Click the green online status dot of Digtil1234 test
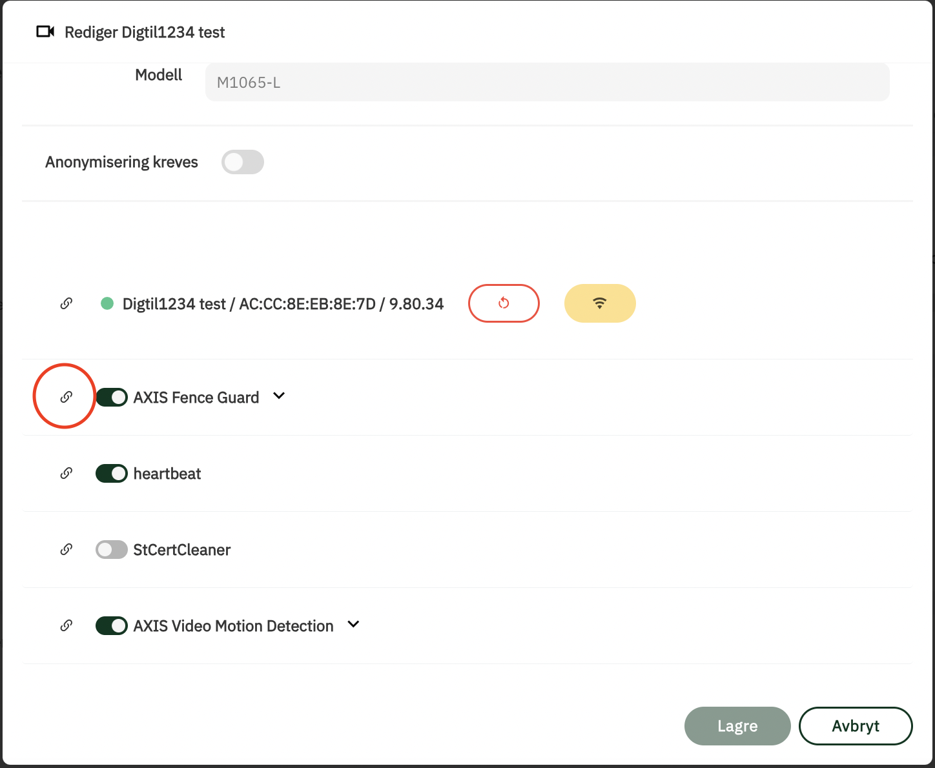Screen dimensions: 935x768 tap(107, 303)
